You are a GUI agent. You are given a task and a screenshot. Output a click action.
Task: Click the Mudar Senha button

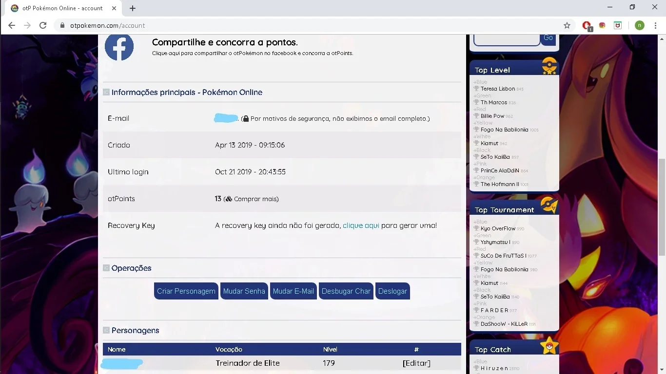tap(244, 291)
